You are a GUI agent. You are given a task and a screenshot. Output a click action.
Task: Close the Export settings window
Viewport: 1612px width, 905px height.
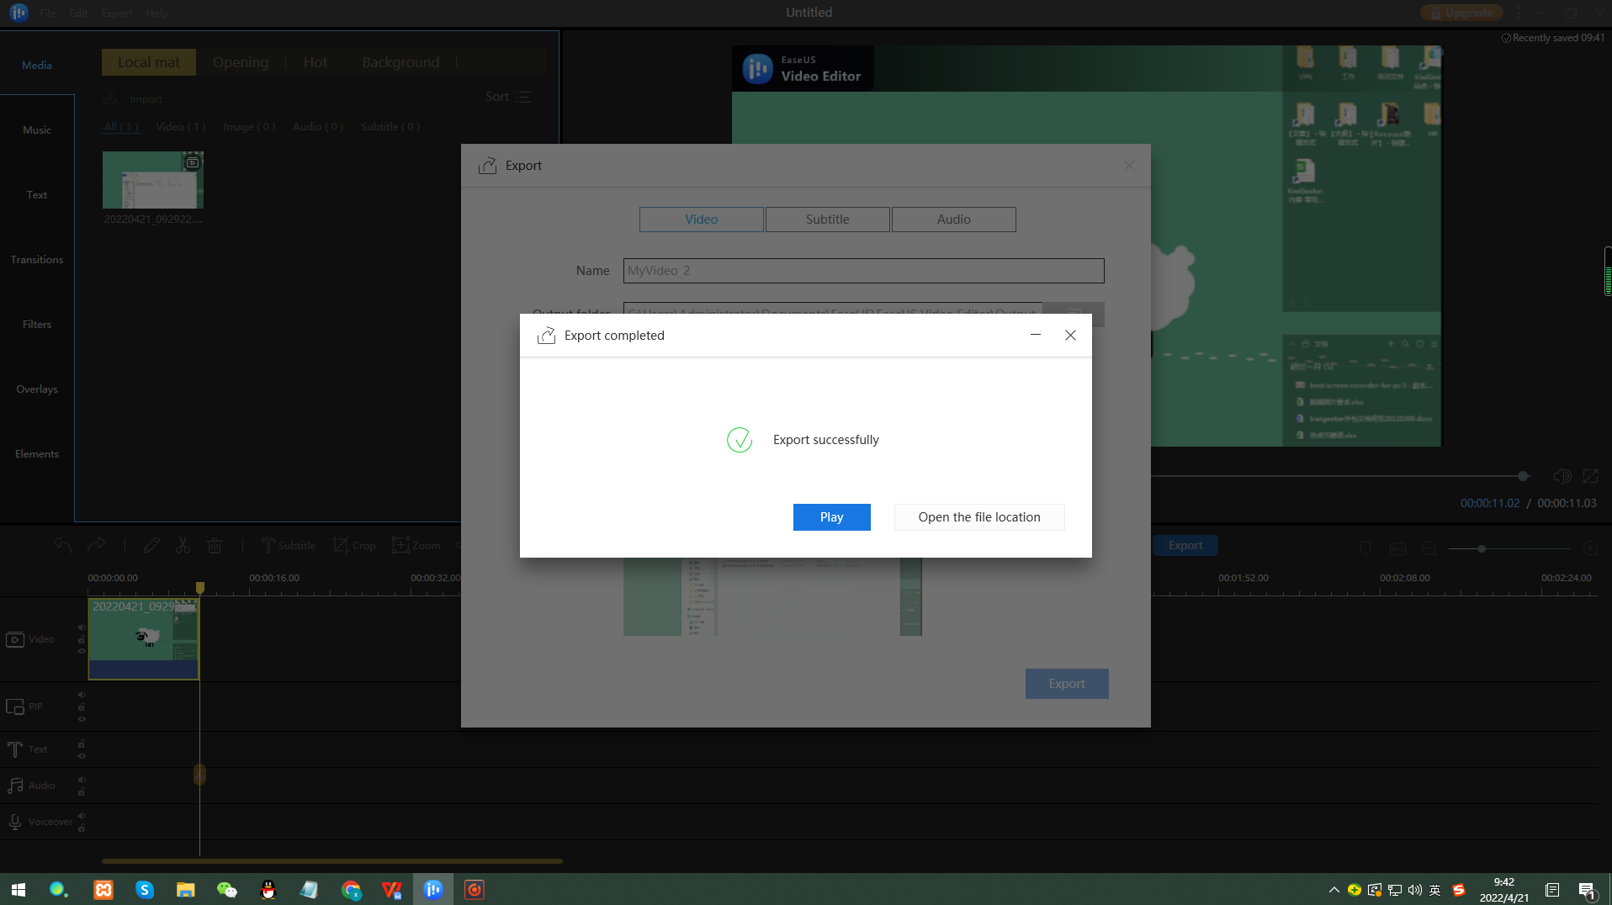coord(1129,166)
